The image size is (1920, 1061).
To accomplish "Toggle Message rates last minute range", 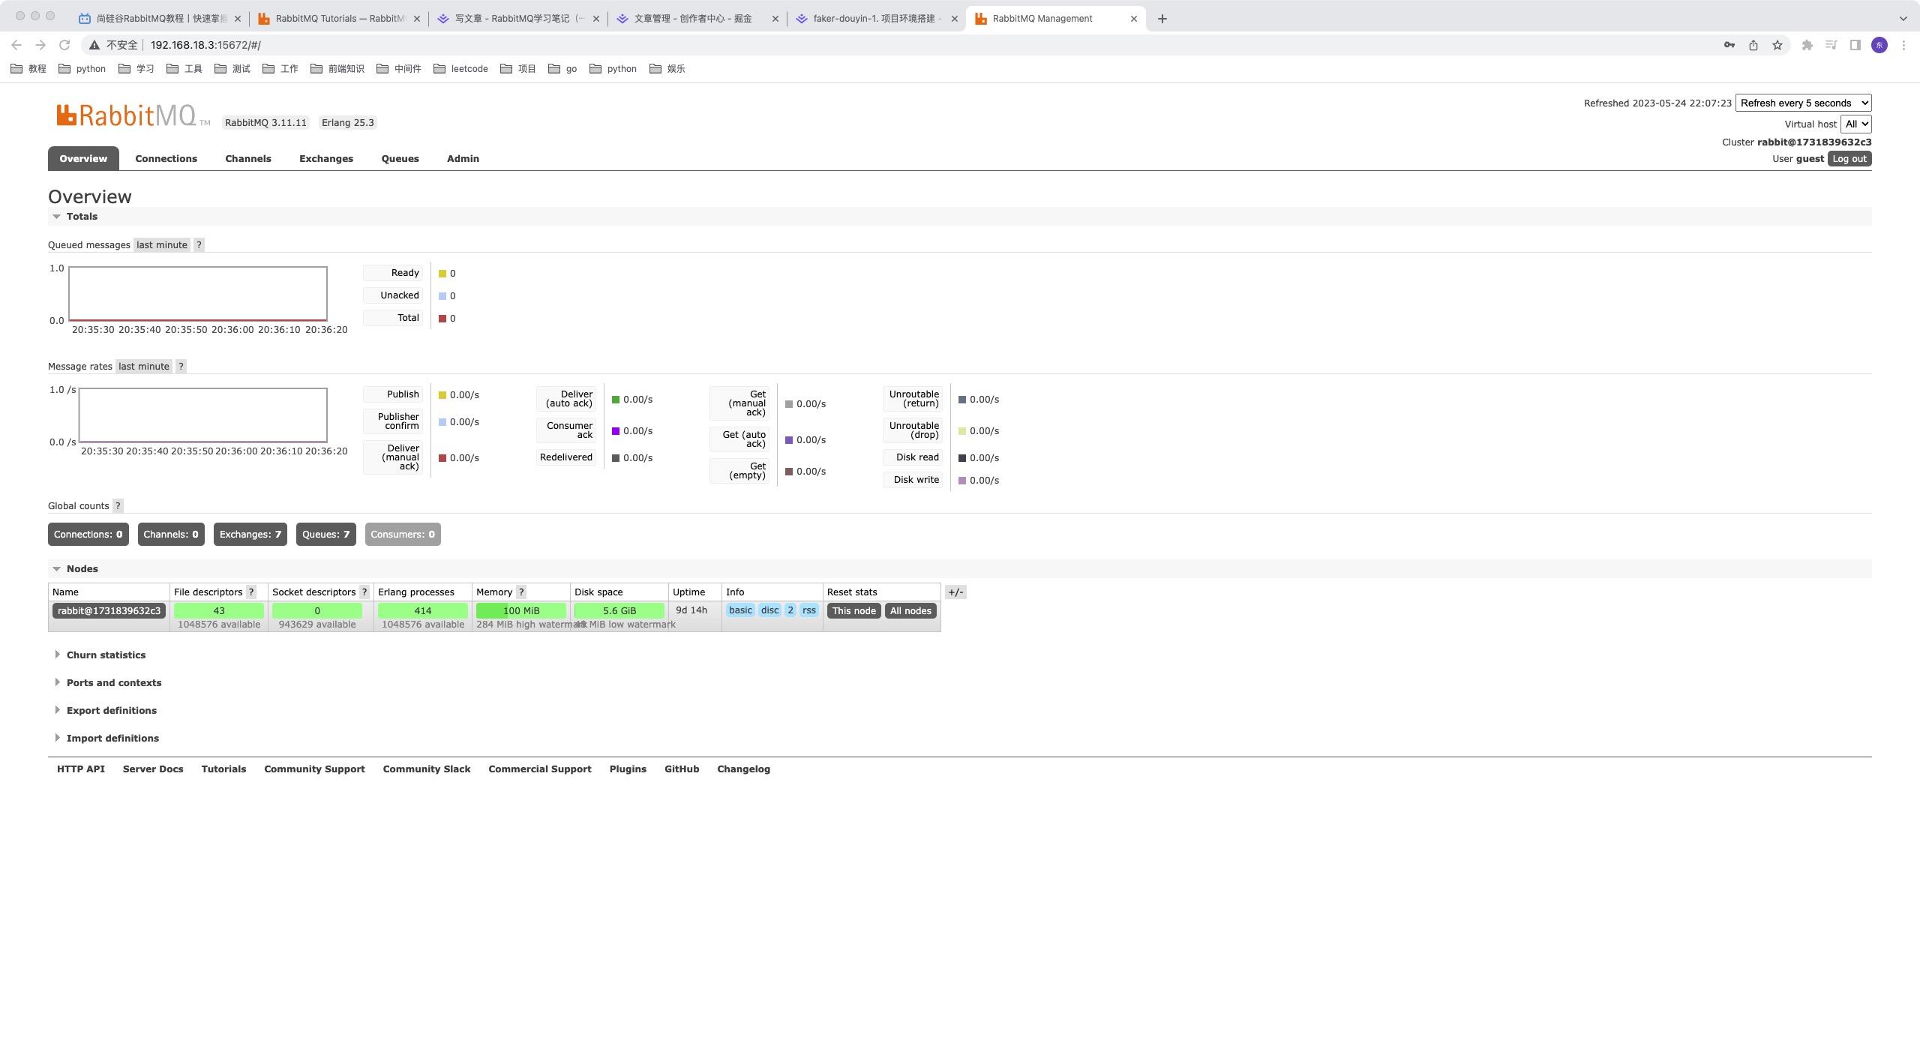I will (144, 367).
